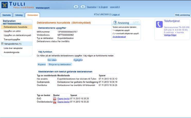Open Lista över varuposter in sidebar
The height and width of the screenshot is (118, 191).
[13, 48]
